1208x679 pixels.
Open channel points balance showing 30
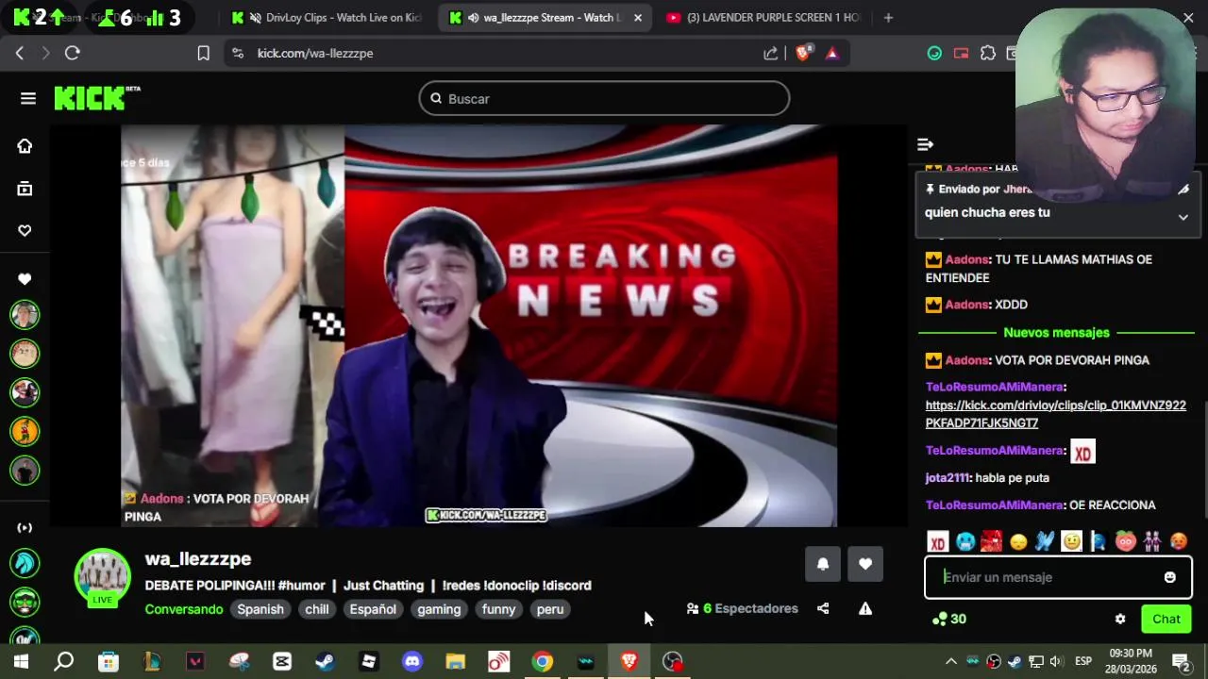(948, 620)
